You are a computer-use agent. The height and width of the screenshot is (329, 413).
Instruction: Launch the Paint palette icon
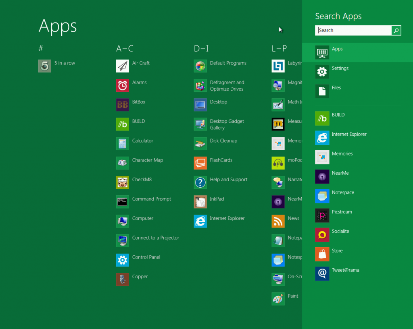[278, 299]
